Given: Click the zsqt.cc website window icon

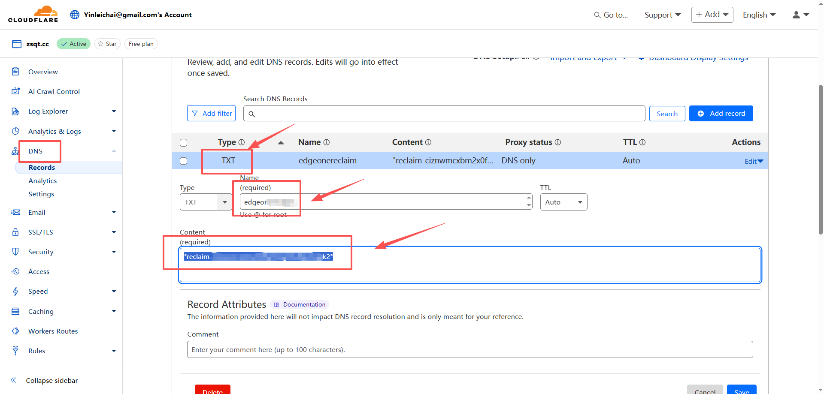Looking at the screenshot, I should click(17, 44).
